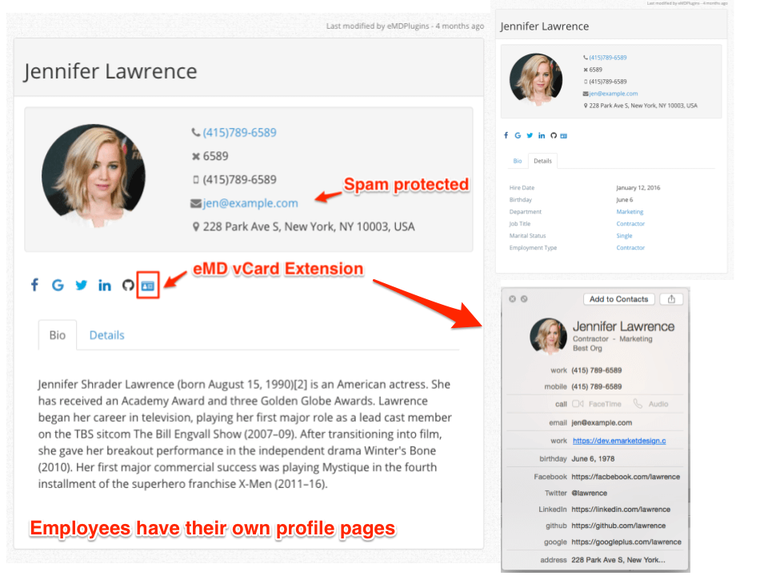This screenshot has height=576, width=768.
Task: Open the Google icon in the large profile
Action: click(58, 285)
